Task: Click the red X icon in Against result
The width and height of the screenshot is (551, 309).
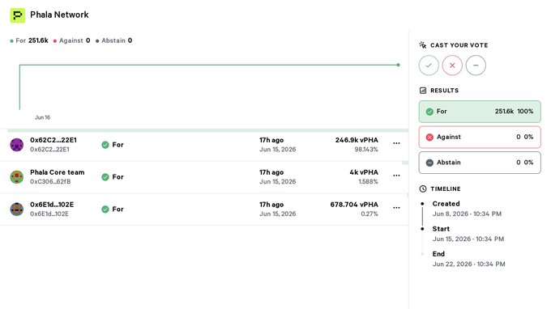Action: [x=429, y=138]
